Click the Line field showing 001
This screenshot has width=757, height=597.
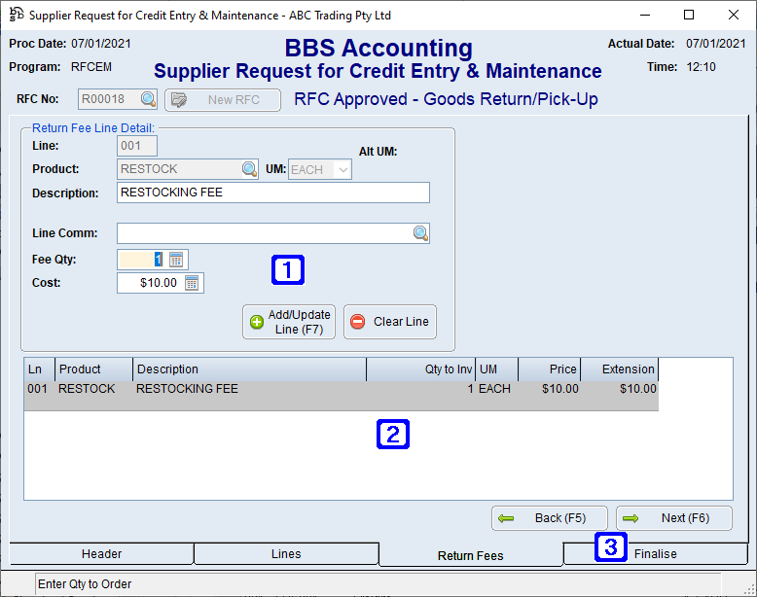(137, 146)
